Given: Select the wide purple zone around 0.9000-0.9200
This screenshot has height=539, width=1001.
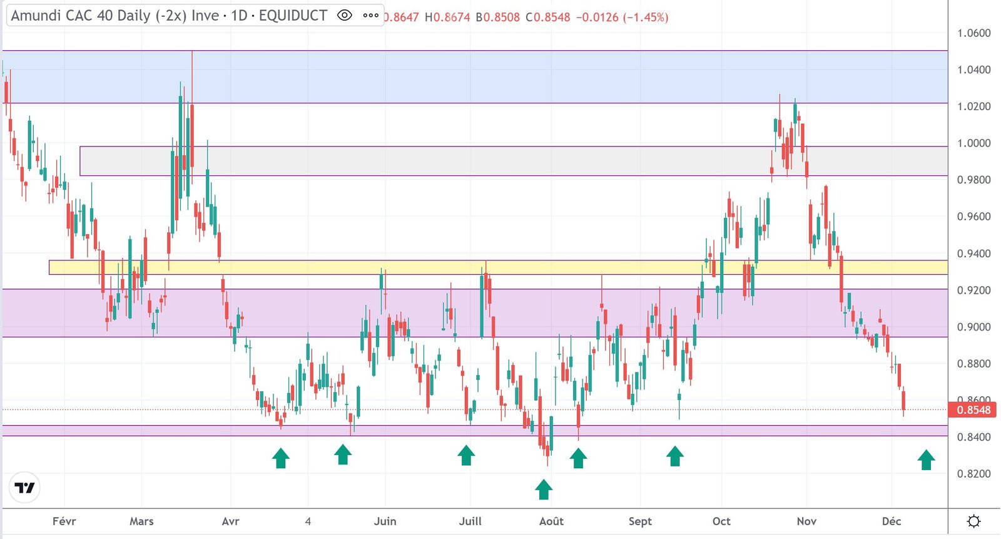Looking at the screenshot, I should click(x=475, y=313).
